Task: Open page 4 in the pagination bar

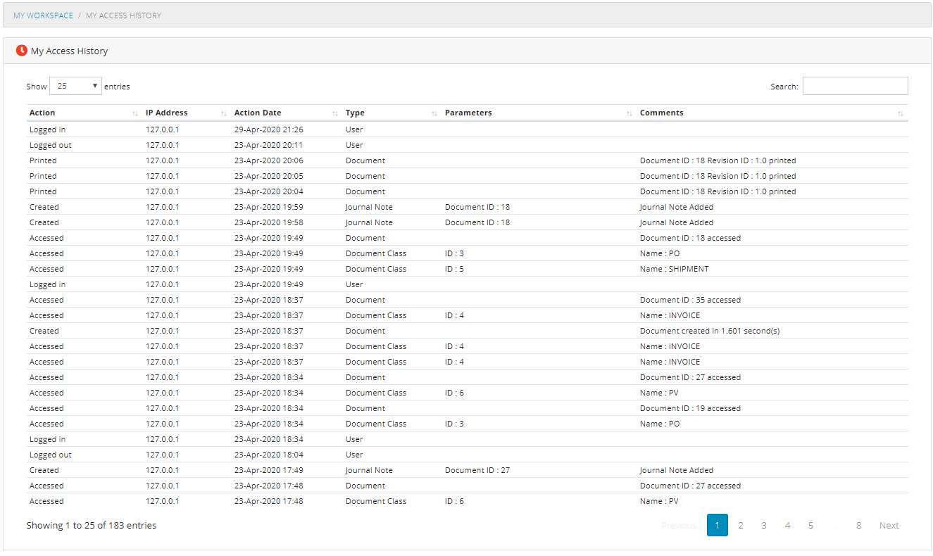Action: pyautogui.click(x=787, y=525)
